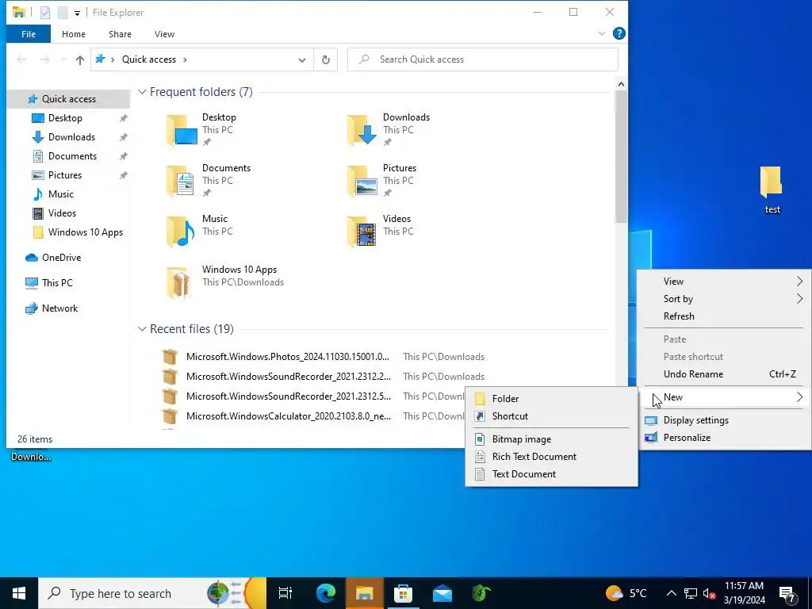Open the Documents folder icon in Frequent folders

pos(181,181)
